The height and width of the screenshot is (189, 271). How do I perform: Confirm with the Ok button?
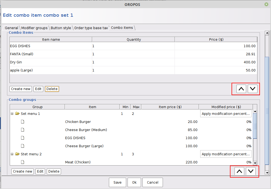134,182
